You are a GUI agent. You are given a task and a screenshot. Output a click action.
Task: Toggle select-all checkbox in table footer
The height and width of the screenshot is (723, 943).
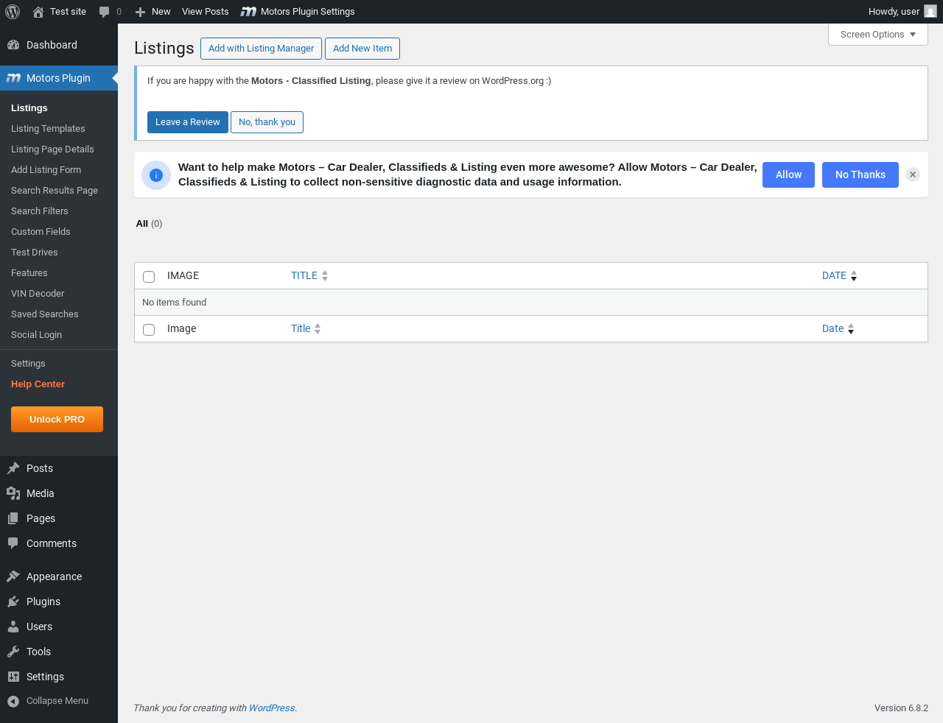point(149,330)
